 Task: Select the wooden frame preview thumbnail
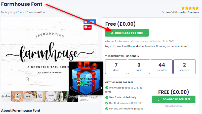17,96
